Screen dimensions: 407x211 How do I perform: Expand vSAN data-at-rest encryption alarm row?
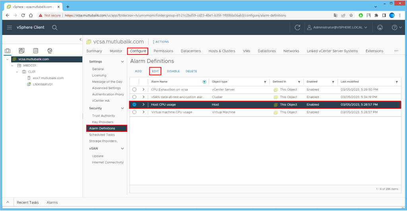[143, 97]
